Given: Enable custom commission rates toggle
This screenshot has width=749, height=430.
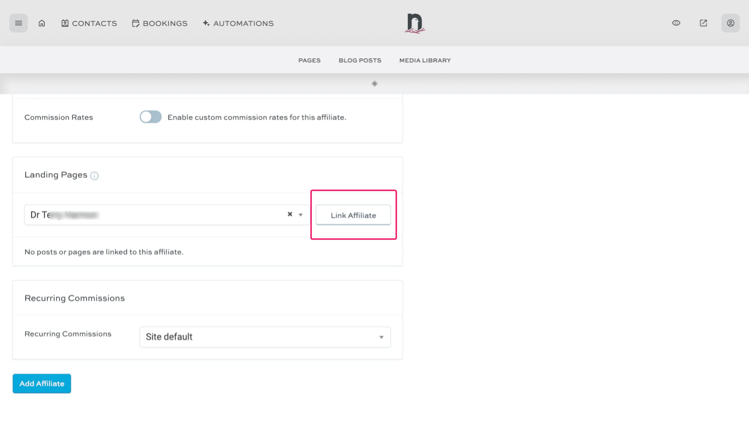Looking at the screenshot, I should (150, 117).
